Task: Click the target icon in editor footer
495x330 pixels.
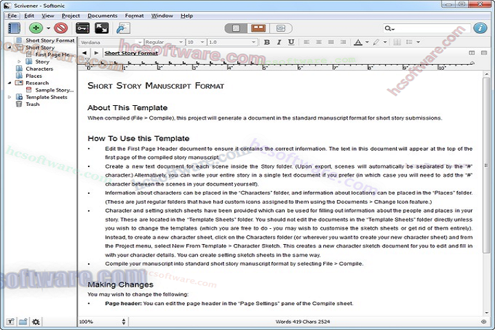Action: 483,322
